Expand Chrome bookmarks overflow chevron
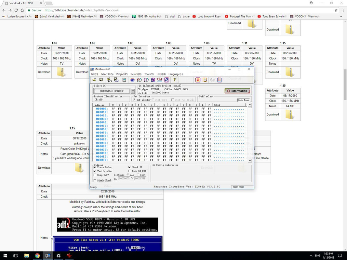347x260 pixels. click(x=341, y=16)
